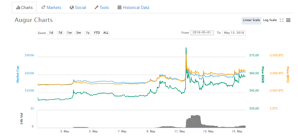298x137 pixels.
Task: Set zoom range to 1y
Action: 88,33
